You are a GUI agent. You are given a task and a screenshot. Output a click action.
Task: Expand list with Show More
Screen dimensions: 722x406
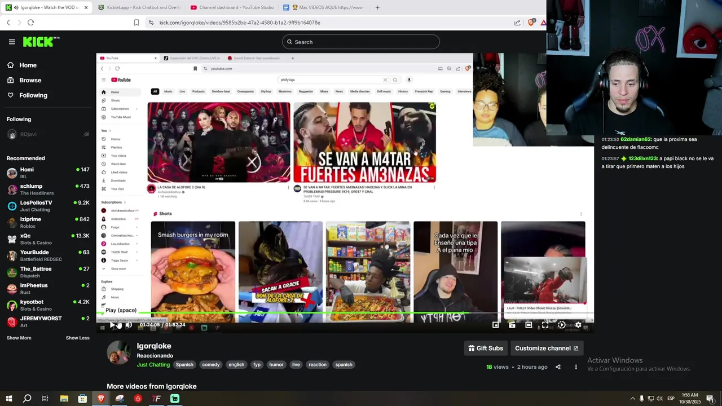[19, 338]
